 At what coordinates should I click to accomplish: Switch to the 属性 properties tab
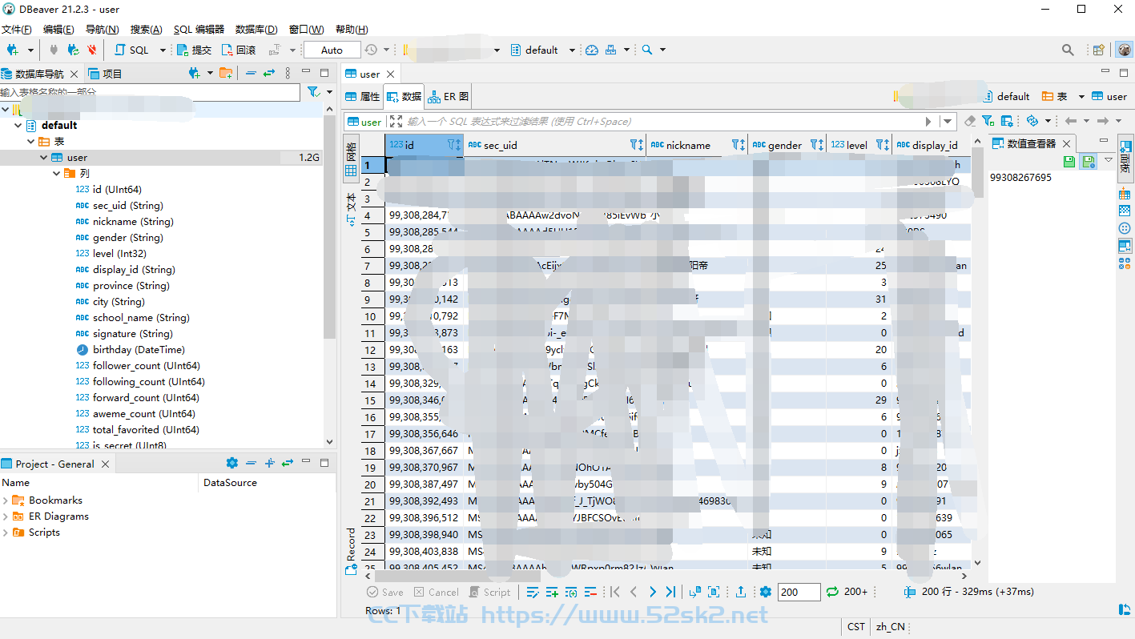pyautogui.click(x=362, y=96)
